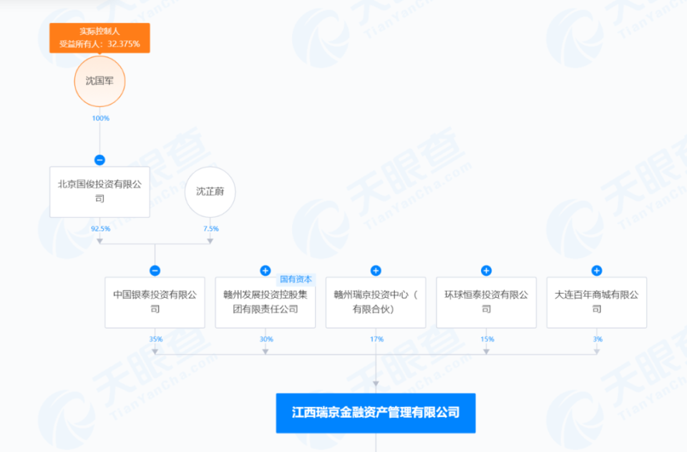This screenshot has width=687, height=452.
Task: Open the 实际控制人 orange badge
Action: pos(99,32)
